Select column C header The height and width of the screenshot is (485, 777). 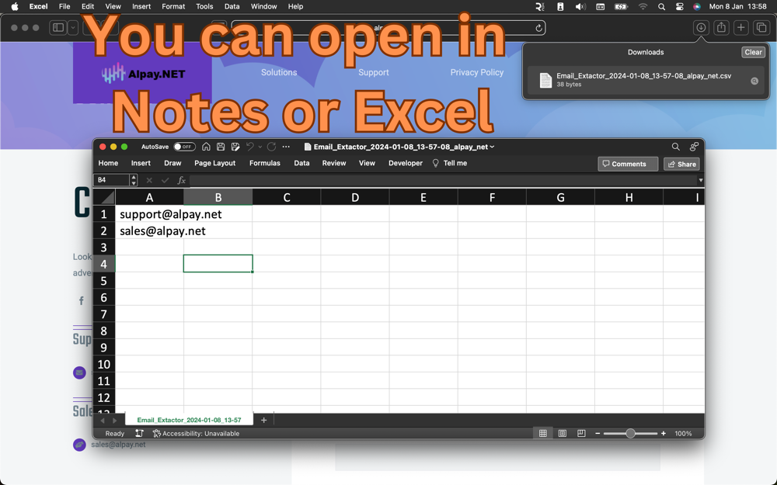[287, 197]
